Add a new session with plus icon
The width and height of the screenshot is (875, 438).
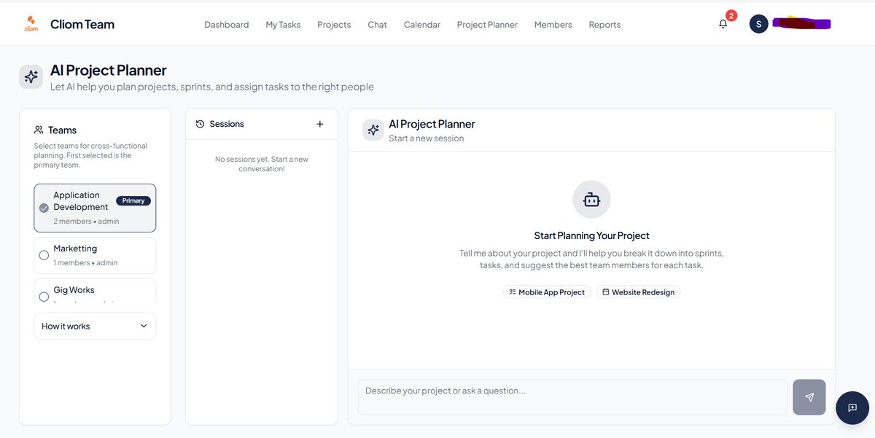pyautogui.click(x=319, y=124)
